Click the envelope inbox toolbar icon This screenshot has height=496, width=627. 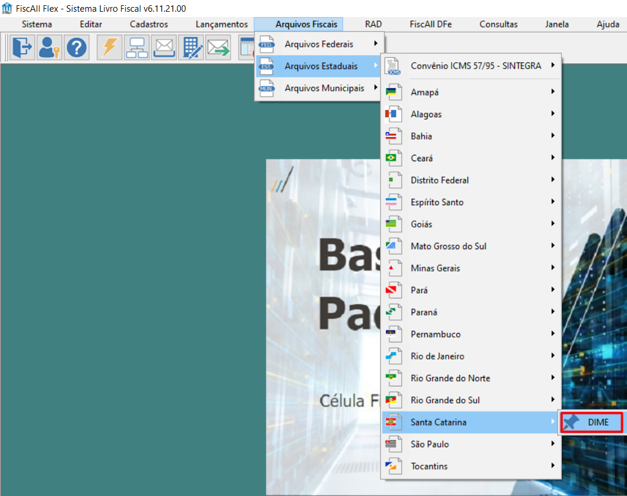[164, 47]
